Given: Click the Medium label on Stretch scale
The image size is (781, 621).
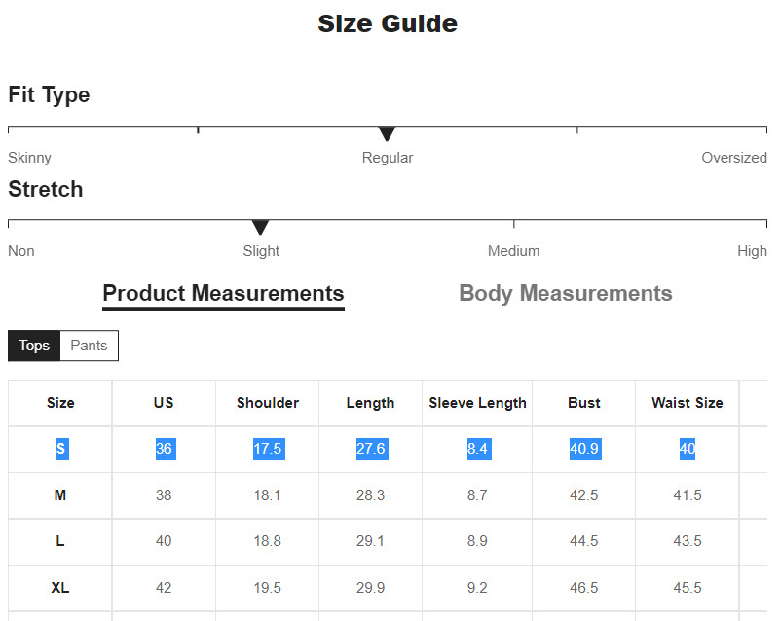Looking at the screenshot, I should tap(513, 251).
